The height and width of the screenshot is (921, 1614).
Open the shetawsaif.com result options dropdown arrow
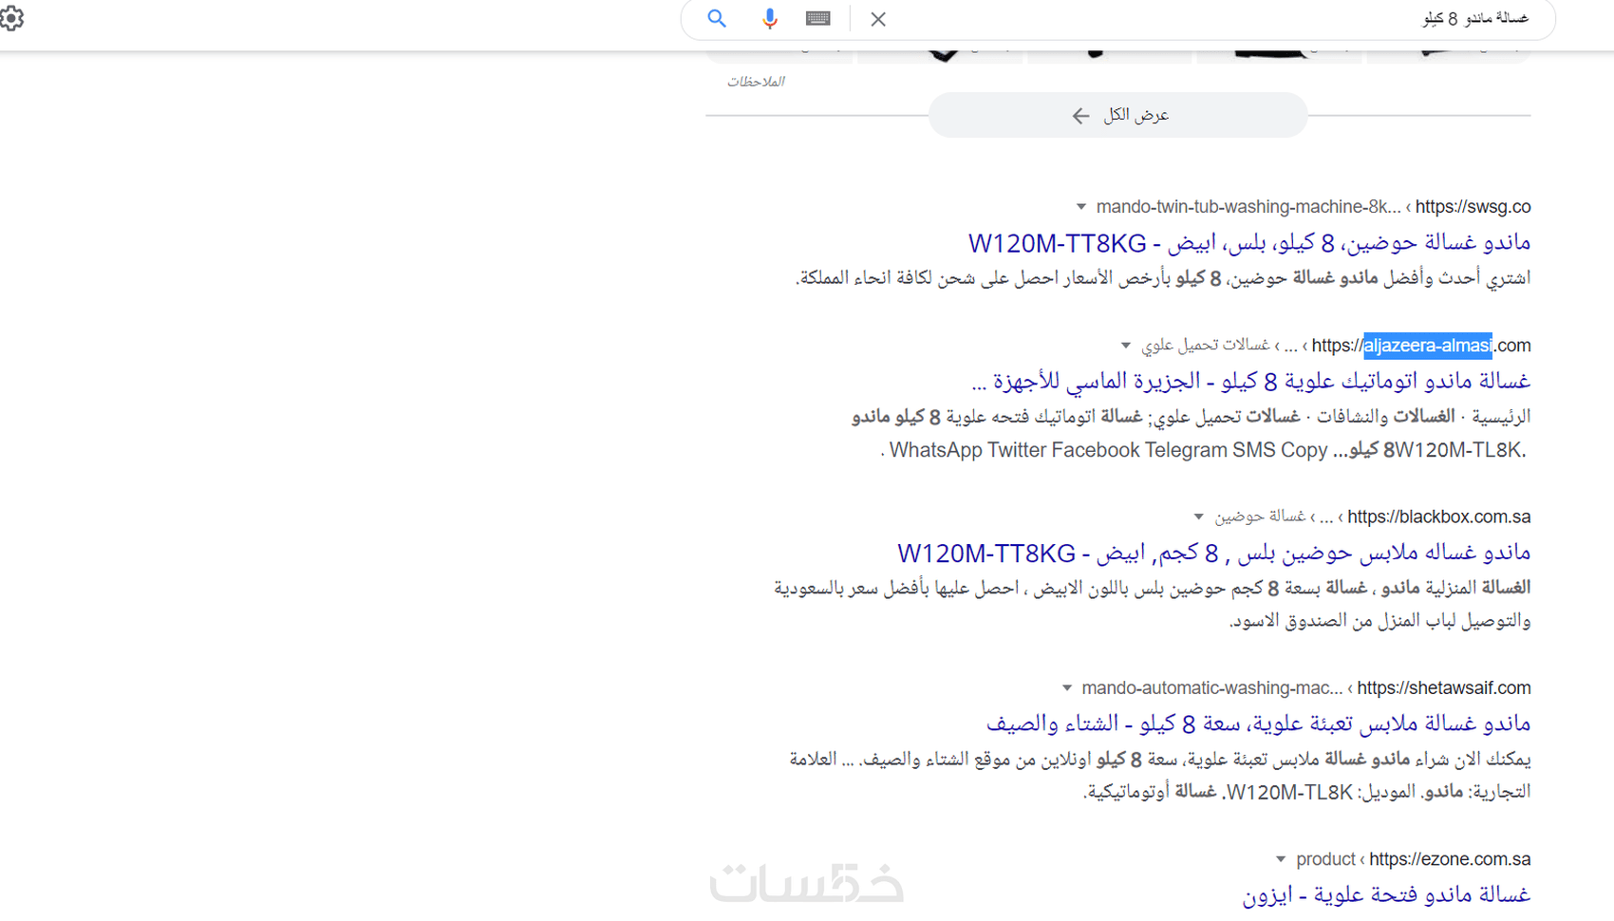coord(1067,688)
